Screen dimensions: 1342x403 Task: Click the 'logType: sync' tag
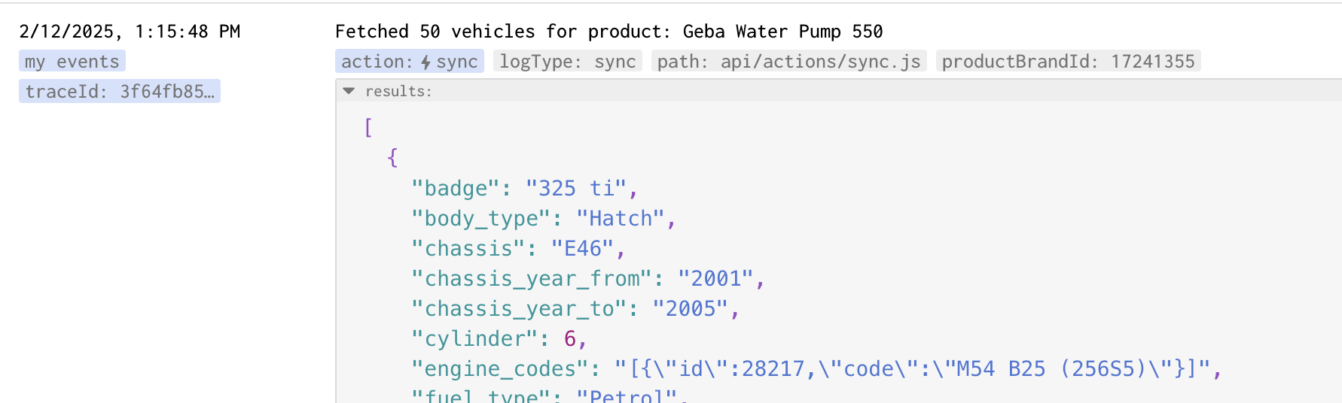[568, 61]
